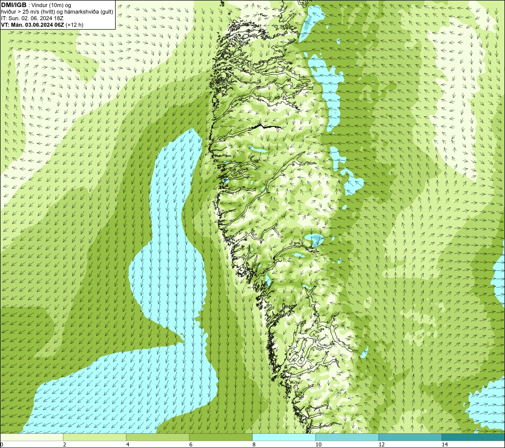Click the scale label '14'
Viewport: 505px width, 448px height.
pos(444,445)
